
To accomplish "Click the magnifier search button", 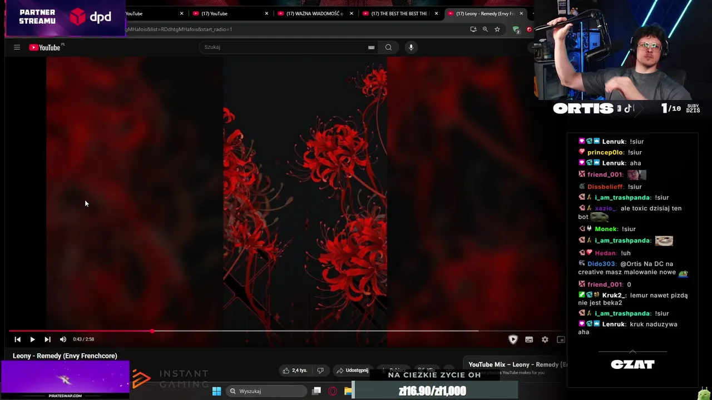I will (388, 47).
